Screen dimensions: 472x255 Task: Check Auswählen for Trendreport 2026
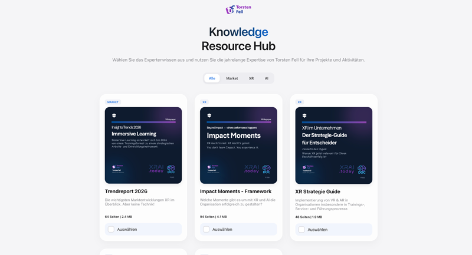(111, 230)
